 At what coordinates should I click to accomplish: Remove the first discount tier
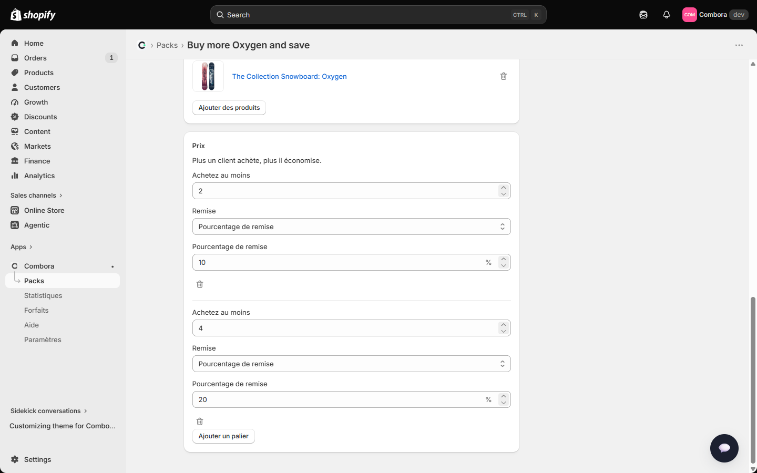[200, 284]
